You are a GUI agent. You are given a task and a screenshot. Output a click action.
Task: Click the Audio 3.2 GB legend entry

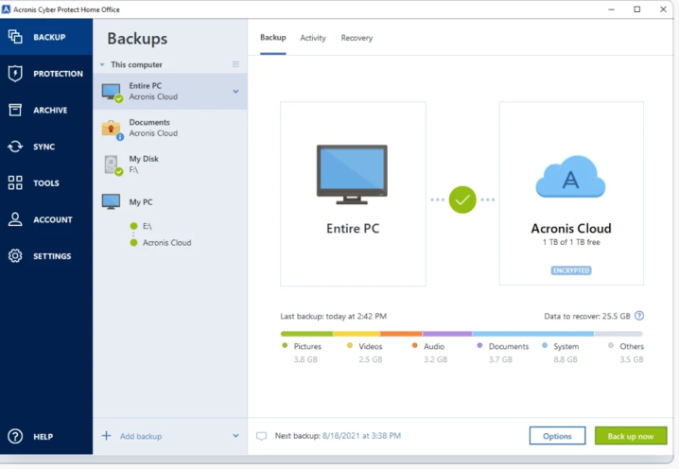click(x=429, y=353)
